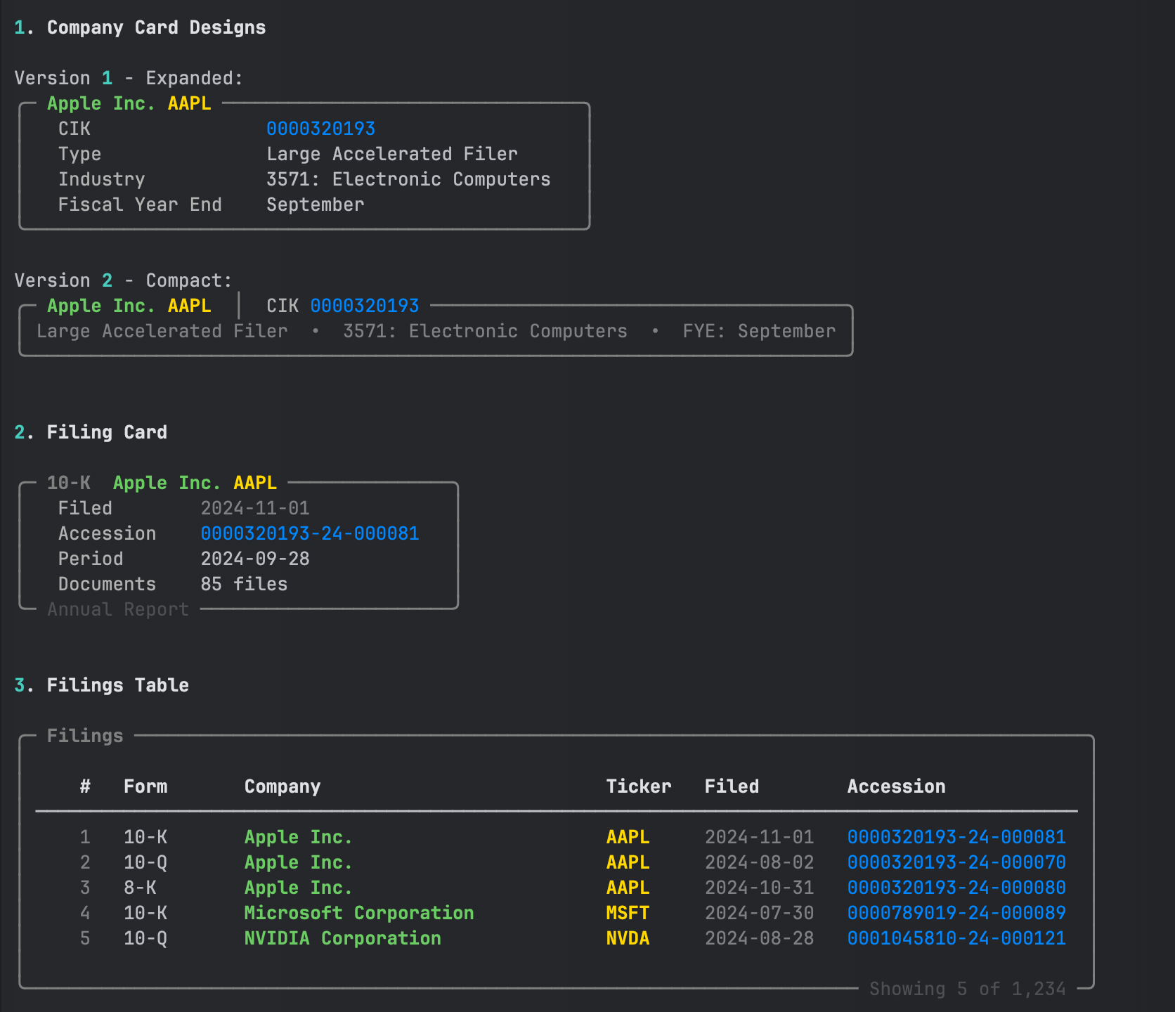Open the accession number in the 10-K filing card

coord(309,533)
